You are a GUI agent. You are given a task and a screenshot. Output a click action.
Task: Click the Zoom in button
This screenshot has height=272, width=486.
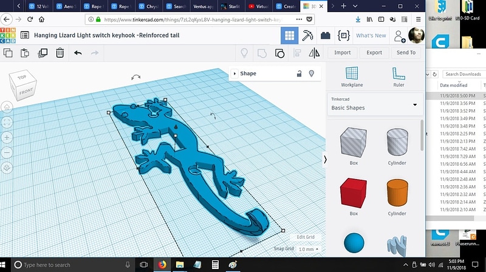7,137
